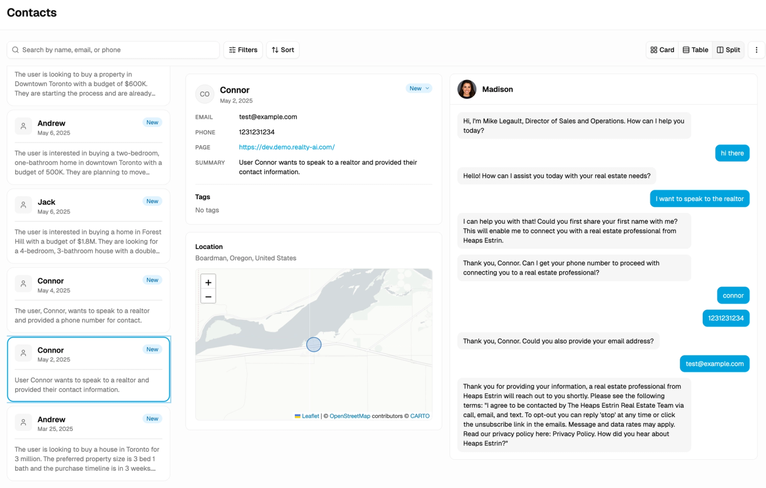
Task: Select the Andrew Mar 25 contact card
Action: click(89, 444)
